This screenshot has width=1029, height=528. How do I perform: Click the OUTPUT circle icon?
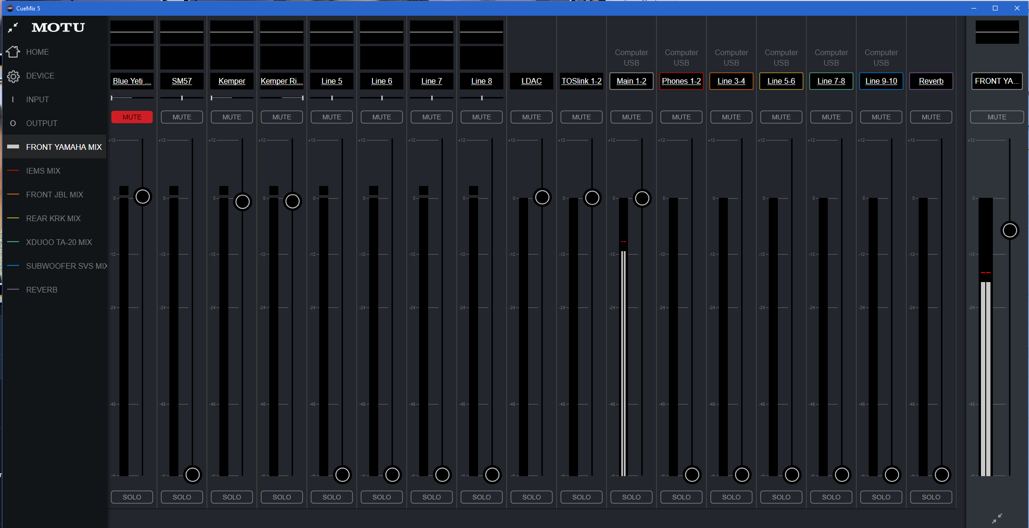point(13,123)
